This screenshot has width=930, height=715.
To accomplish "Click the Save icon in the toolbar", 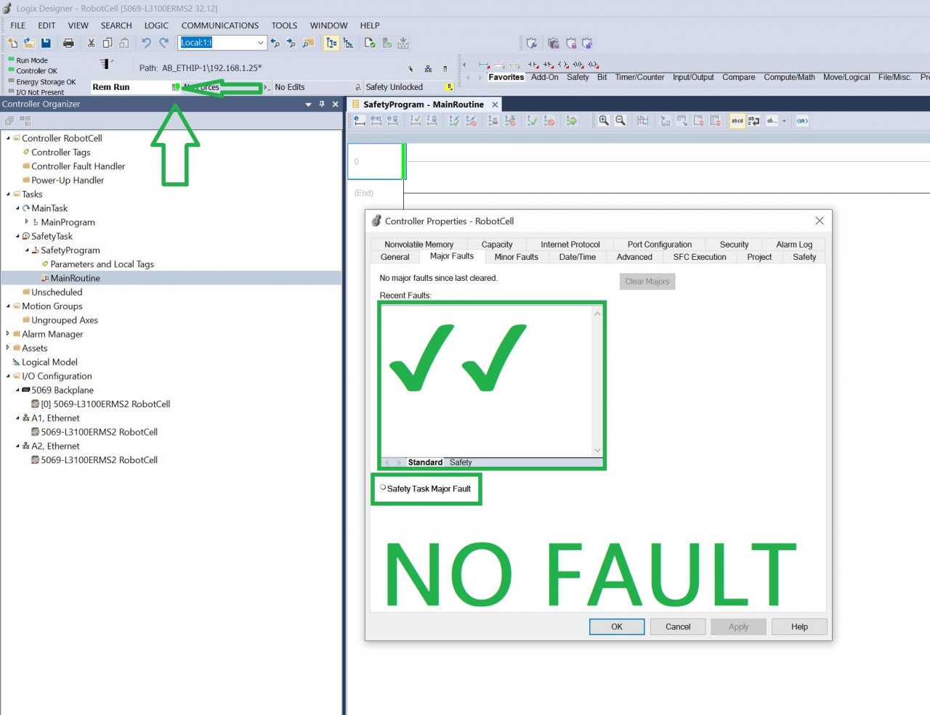I will point(46,43).
